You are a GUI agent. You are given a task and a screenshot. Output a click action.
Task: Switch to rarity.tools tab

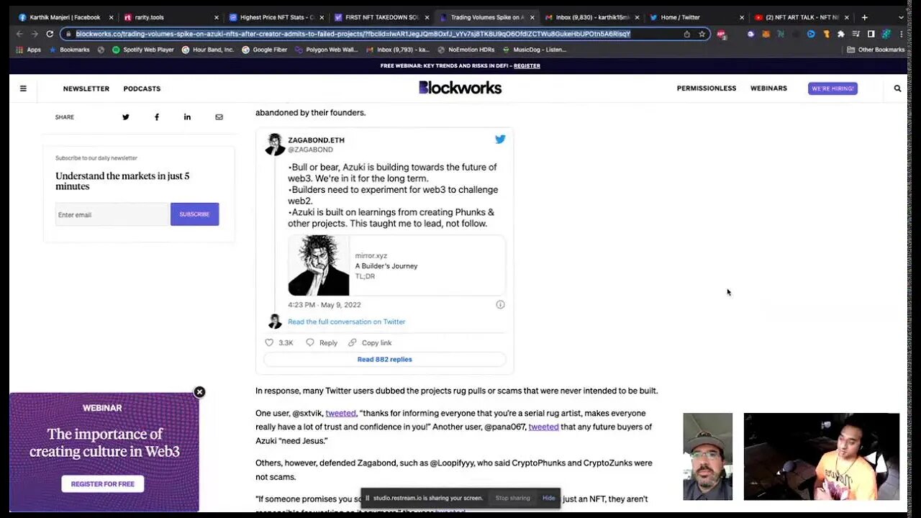171,17
